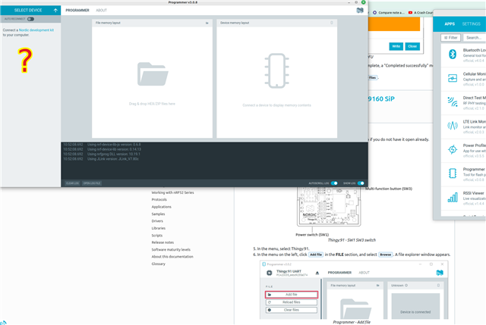Screen dimensions: 486x325
Task: Select the RSSI Viewer app icon
Action: (x=453, y=197)
